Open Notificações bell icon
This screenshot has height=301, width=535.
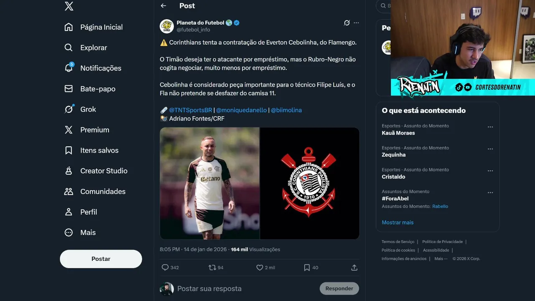pos(69,68)
